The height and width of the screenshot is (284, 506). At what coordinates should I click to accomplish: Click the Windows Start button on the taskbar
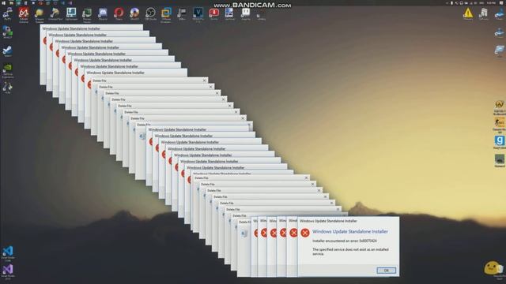pyautogui.click(x=3, y=3)
